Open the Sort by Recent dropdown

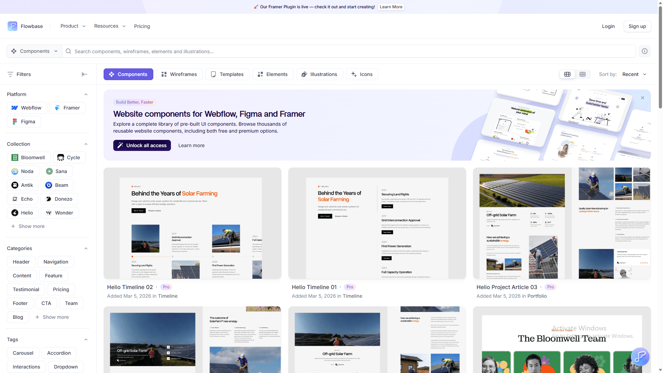(x=634, y=74)
